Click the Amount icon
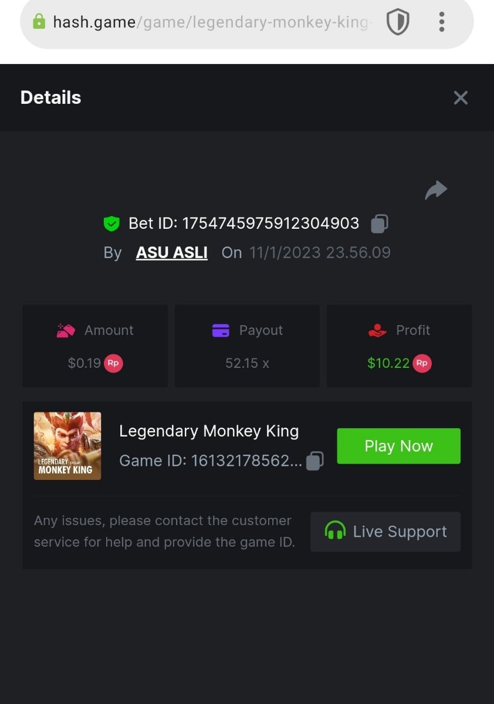Screen dimensions: 494x704 click(x=66, y=331)
